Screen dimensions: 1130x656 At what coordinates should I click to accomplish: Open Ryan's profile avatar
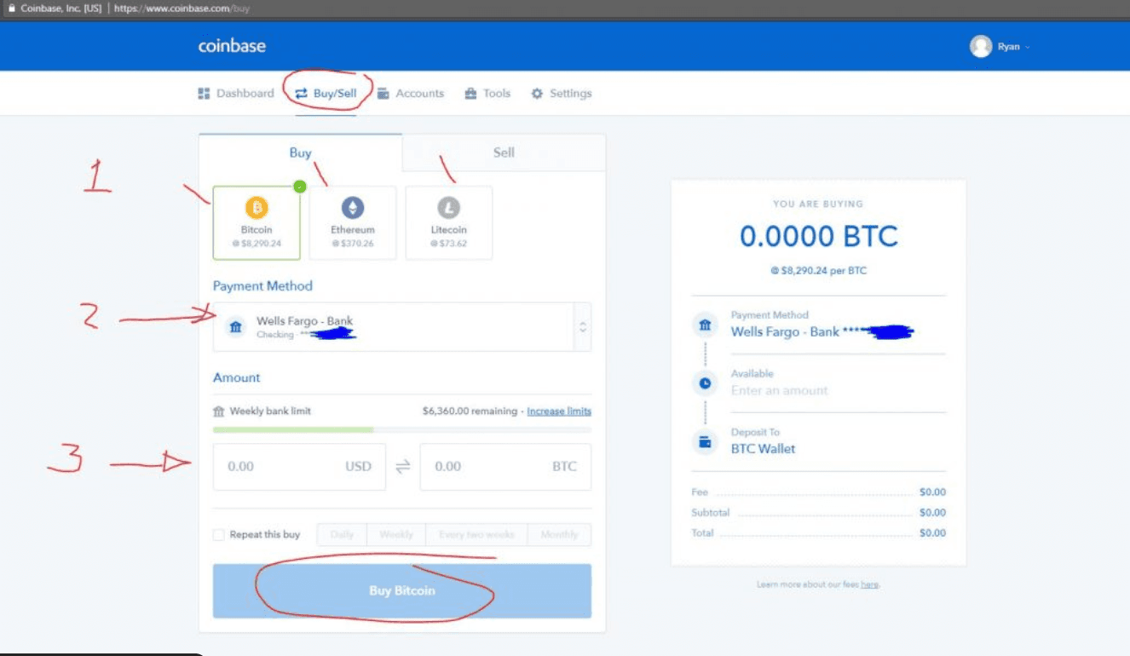click(981, 46)
